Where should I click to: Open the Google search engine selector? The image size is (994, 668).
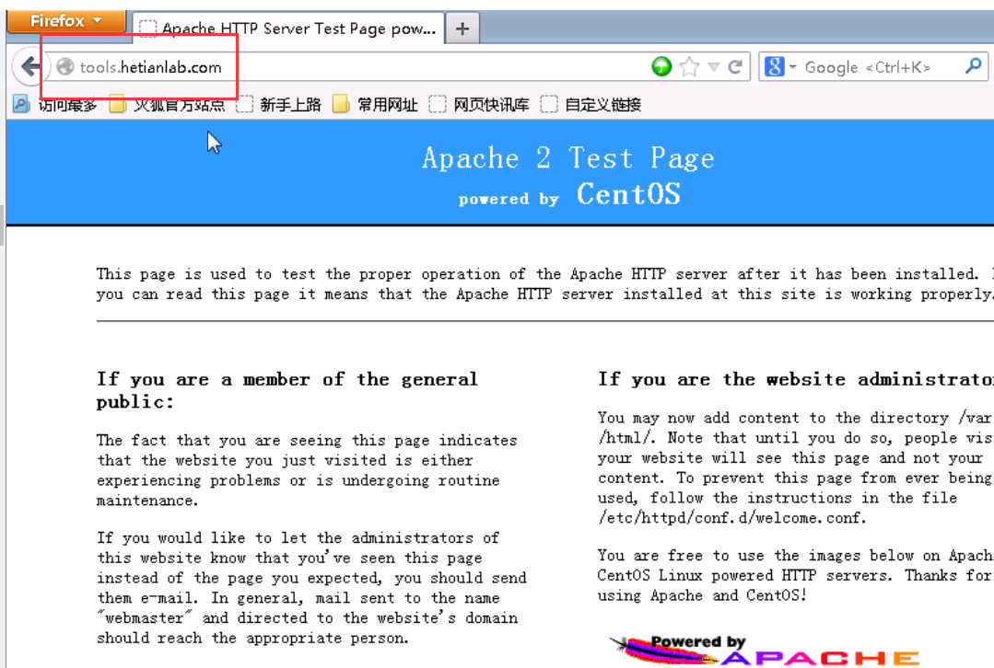(x=779, y=66)
